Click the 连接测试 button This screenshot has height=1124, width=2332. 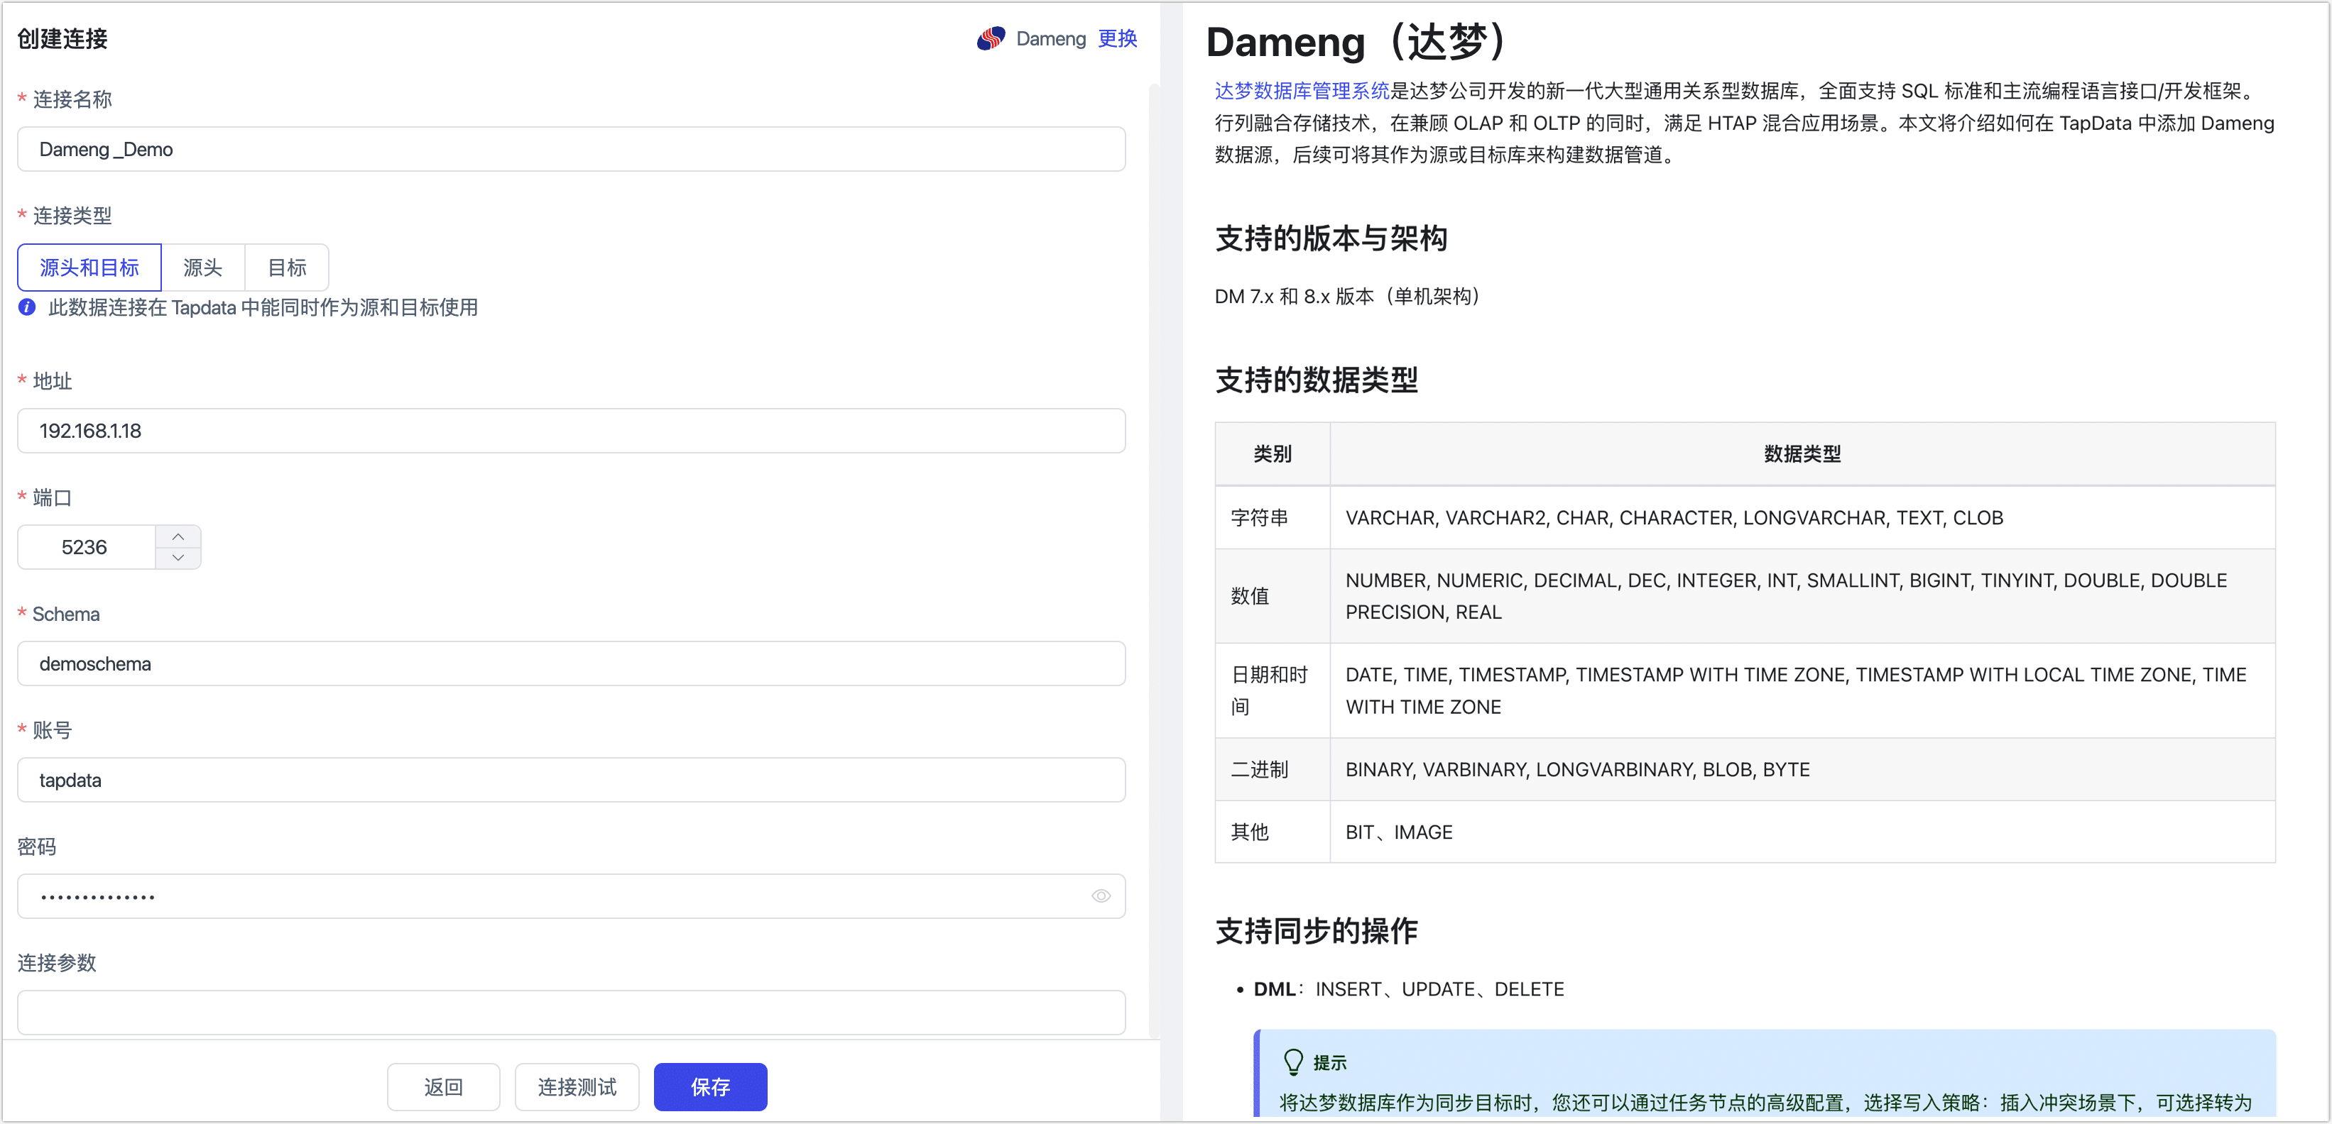(x=577, y=1086)
